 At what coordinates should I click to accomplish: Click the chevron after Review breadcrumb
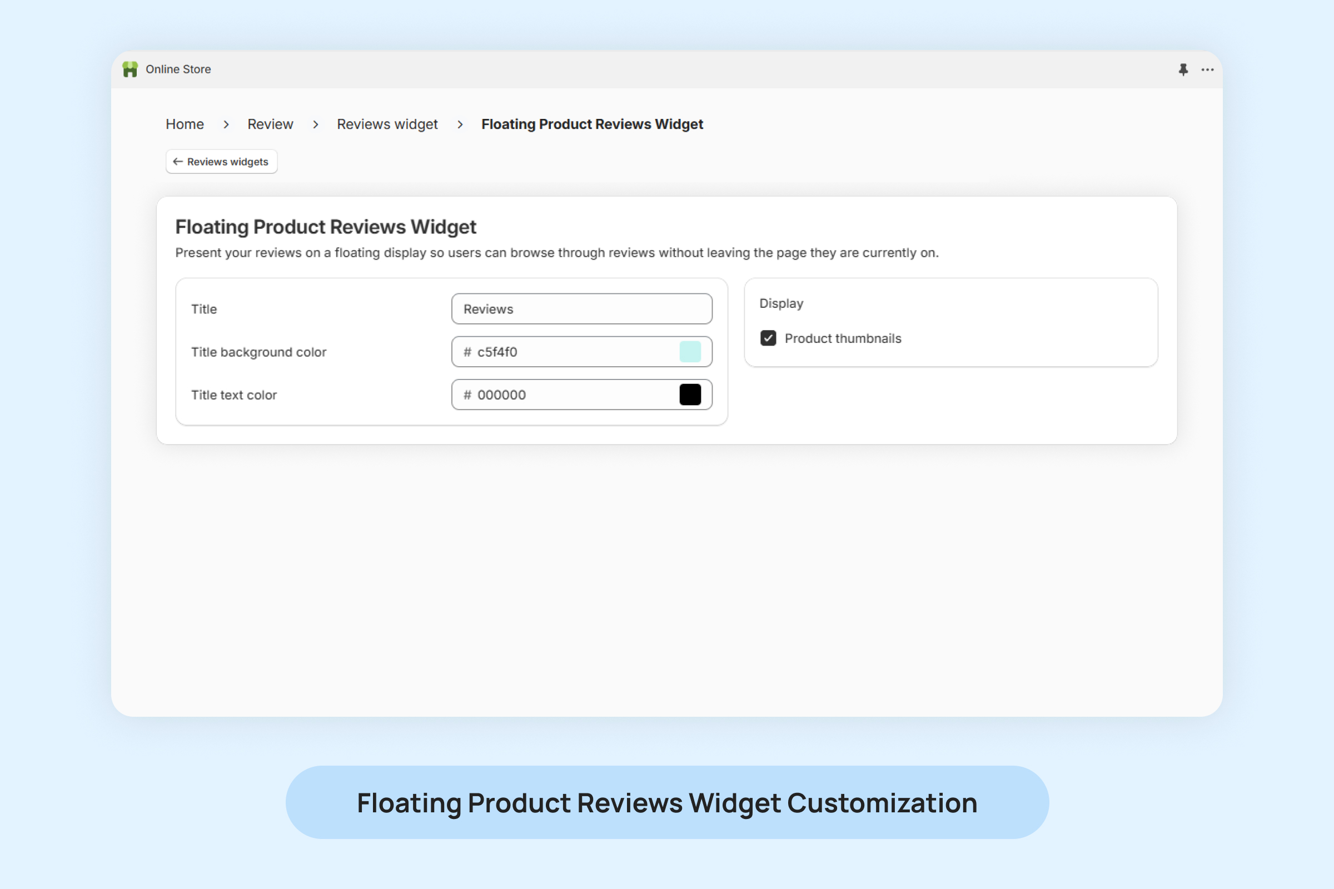tap(315, 124)
